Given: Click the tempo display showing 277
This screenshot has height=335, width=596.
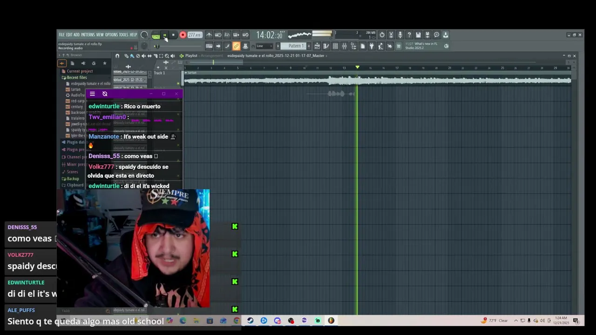Looking at the screenshot, I should (195, 35).
